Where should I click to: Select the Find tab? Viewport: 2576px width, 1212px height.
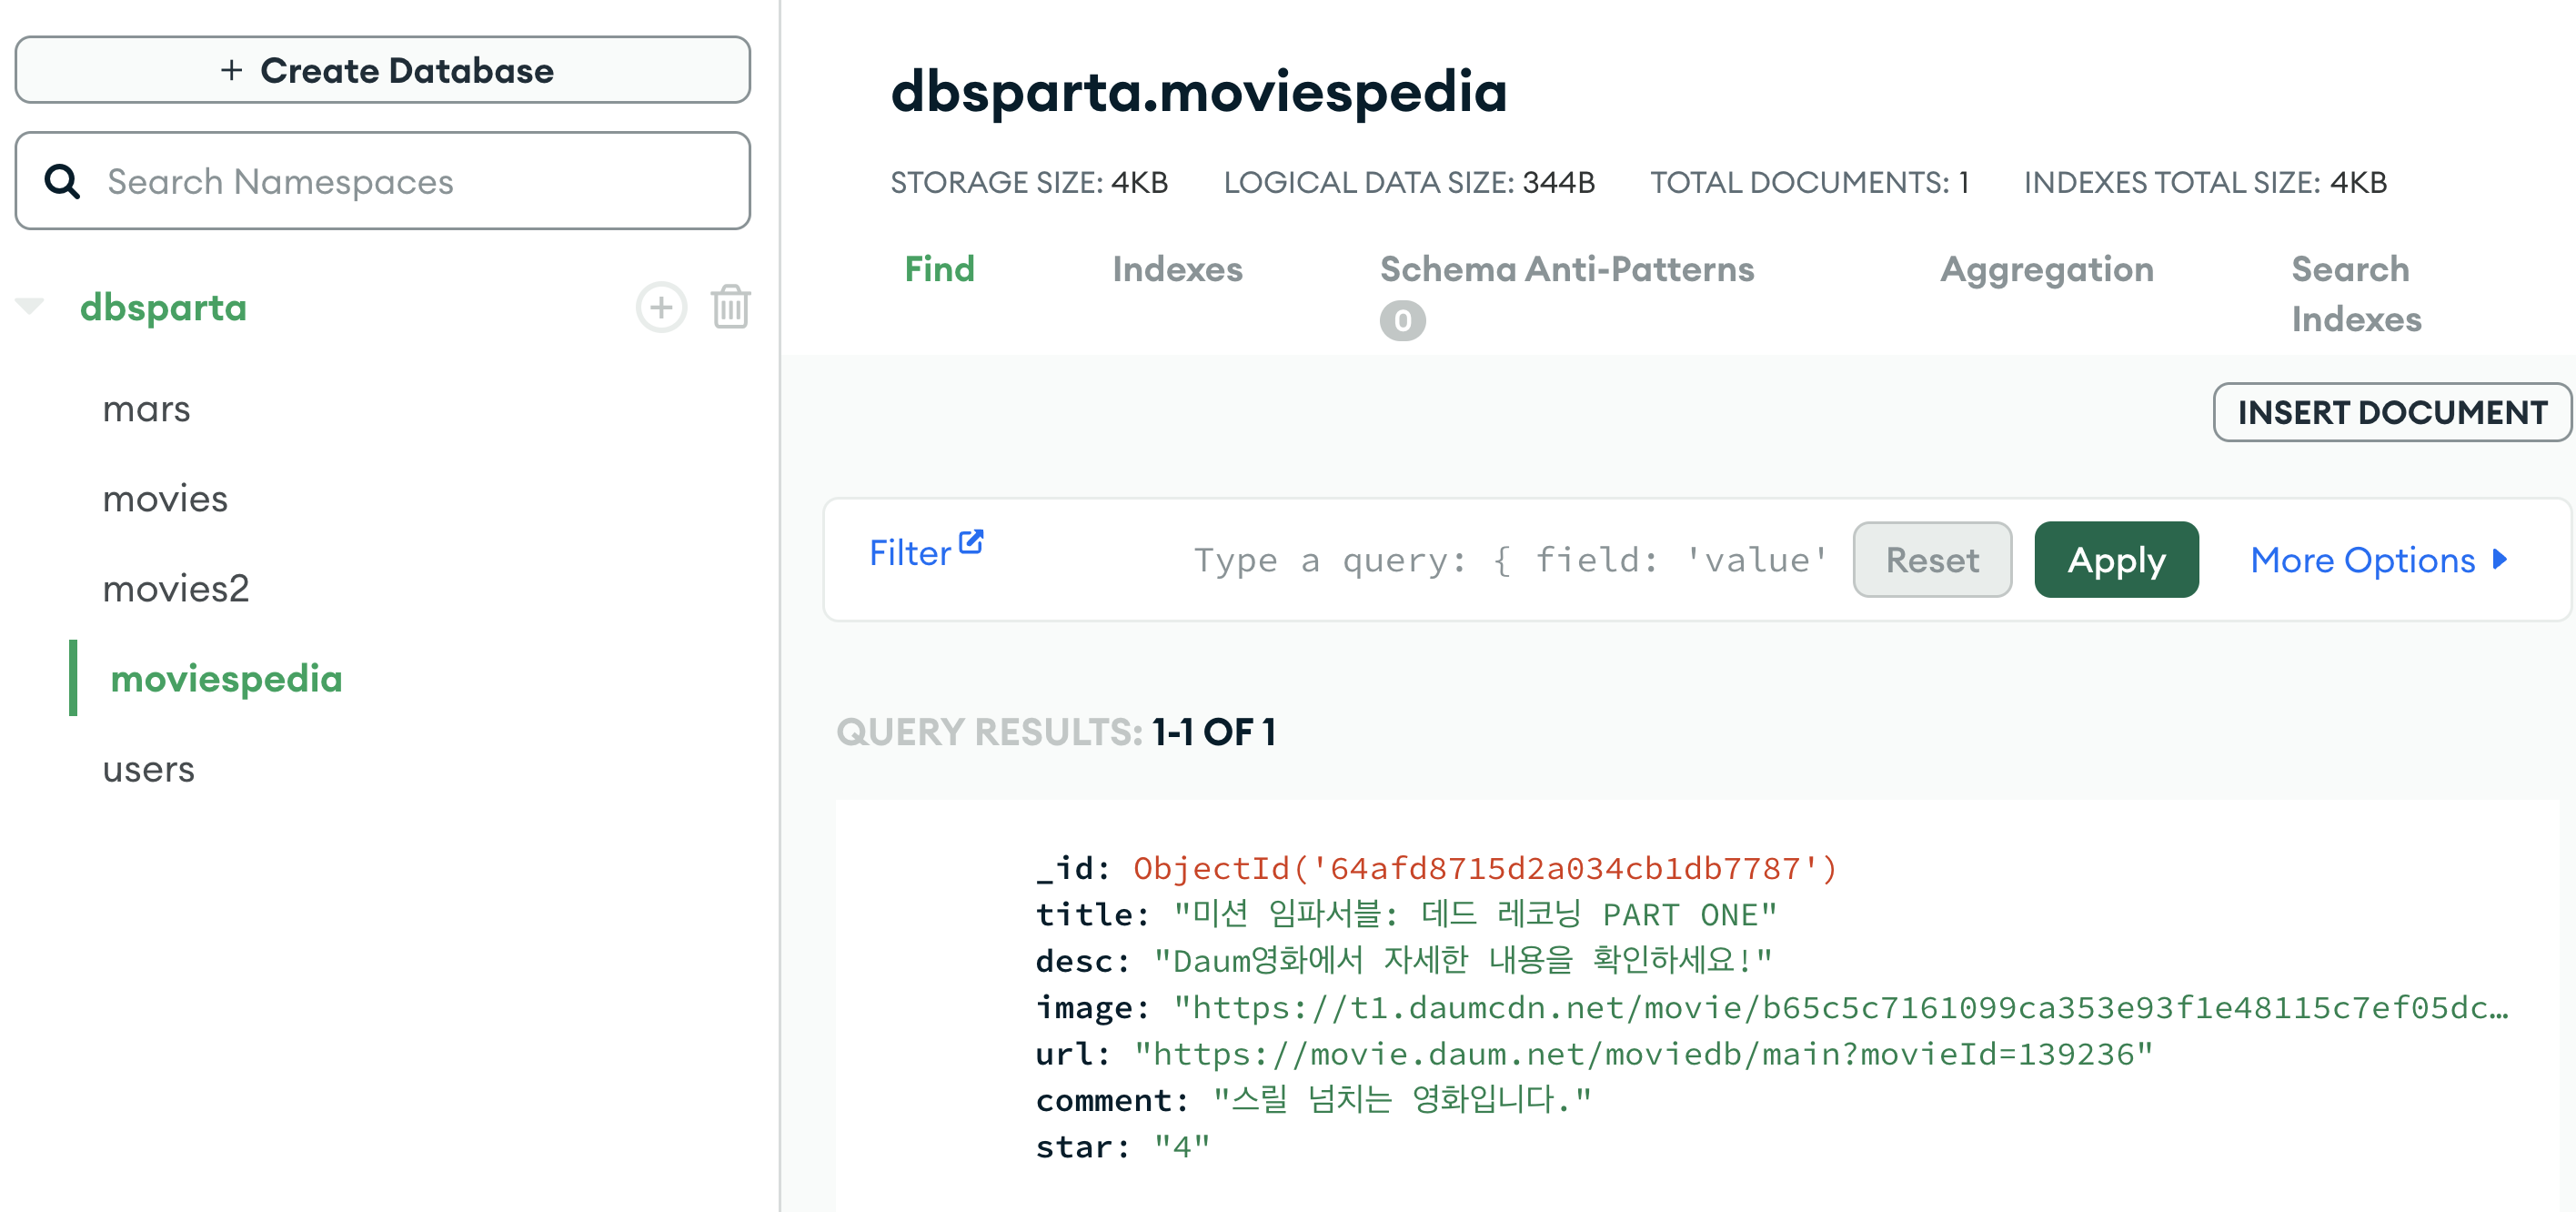(x=939, y=269)
